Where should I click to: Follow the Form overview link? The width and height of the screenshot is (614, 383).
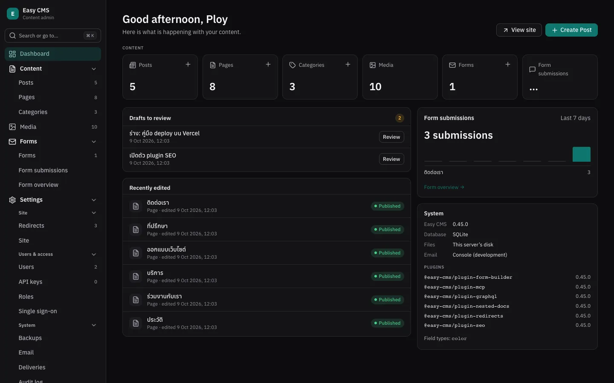click(x=444, y=187)
